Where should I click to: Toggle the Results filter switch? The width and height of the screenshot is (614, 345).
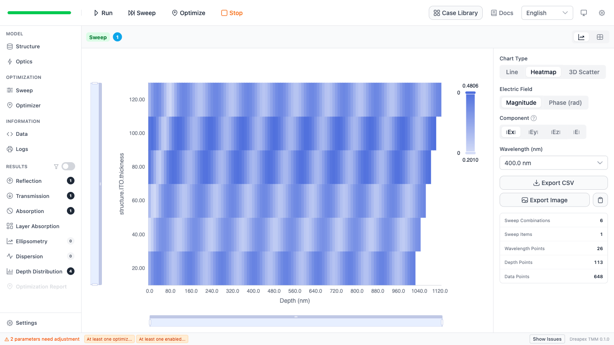pos(68,166)
